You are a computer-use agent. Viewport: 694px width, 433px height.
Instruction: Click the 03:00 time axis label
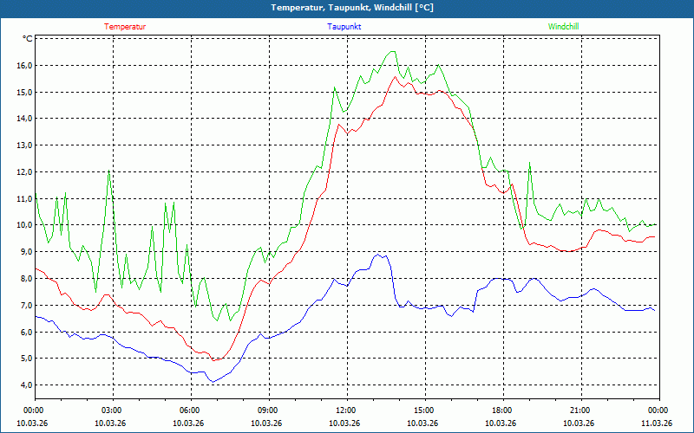coord(112,410)
